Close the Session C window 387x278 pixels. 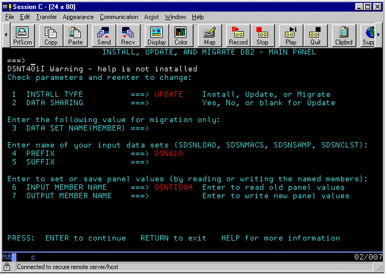(x=377, y=7)
